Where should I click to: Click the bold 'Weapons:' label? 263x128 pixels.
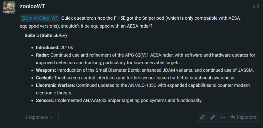(46, 70)
